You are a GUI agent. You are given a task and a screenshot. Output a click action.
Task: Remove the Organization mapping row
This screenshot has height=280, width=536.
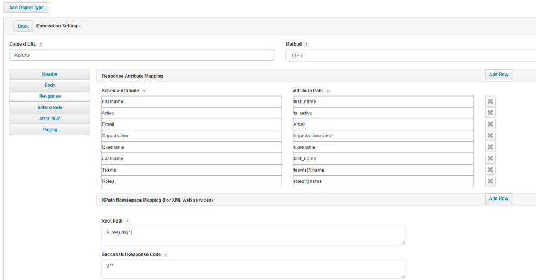(x=490, y=136)
